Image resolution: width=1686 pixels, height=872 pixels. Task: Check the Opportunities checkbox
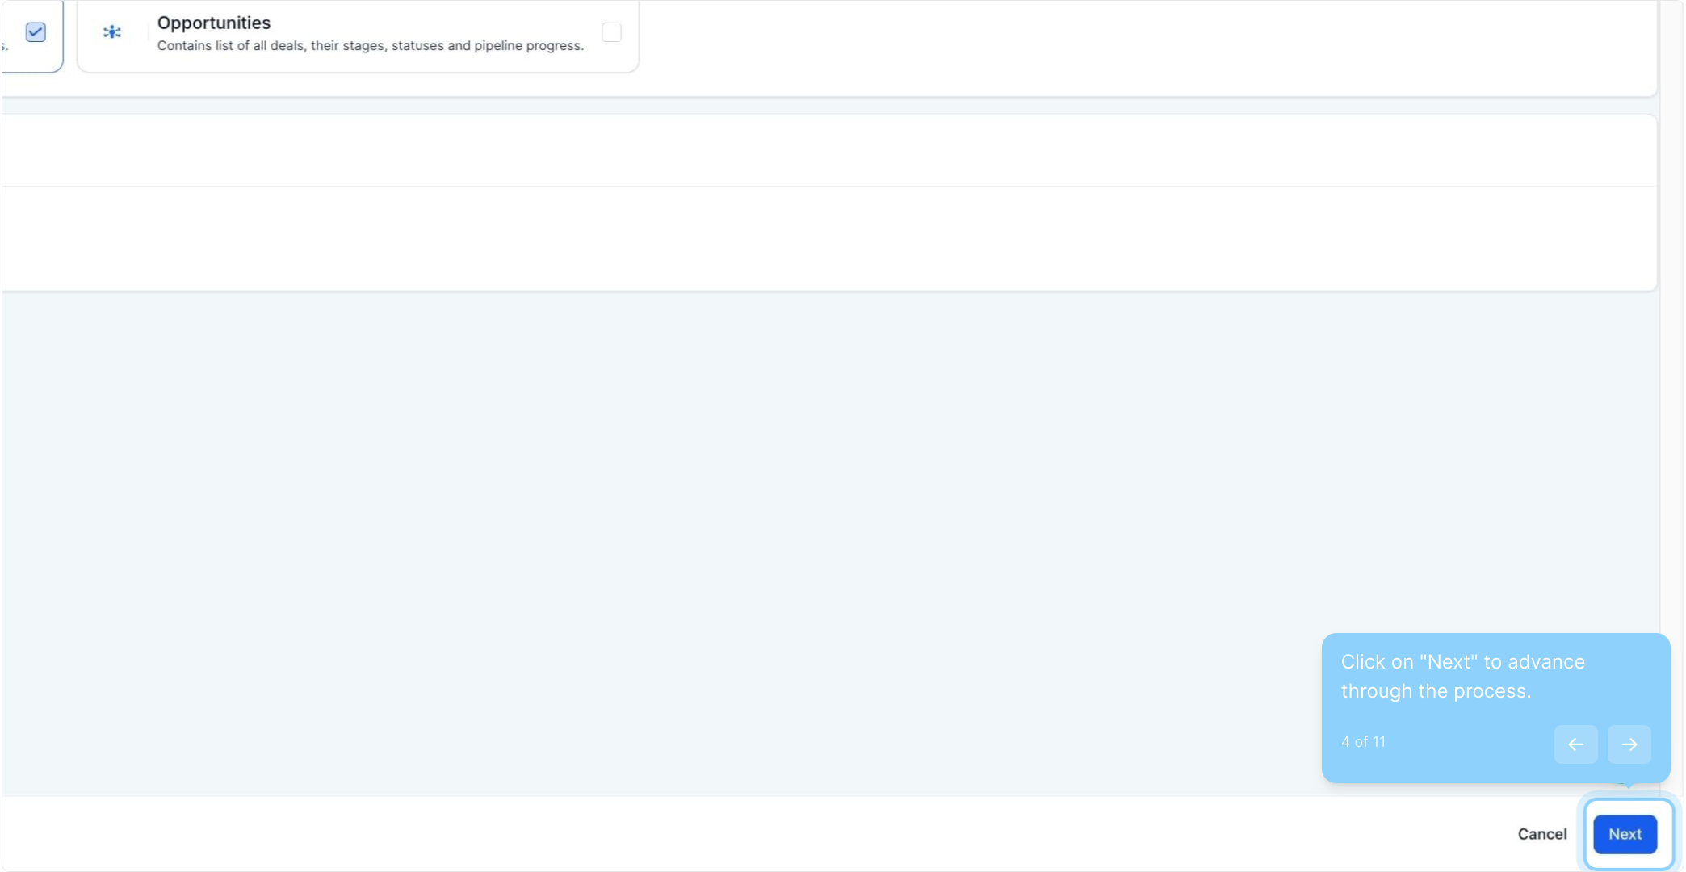click(x=611, y=32)
